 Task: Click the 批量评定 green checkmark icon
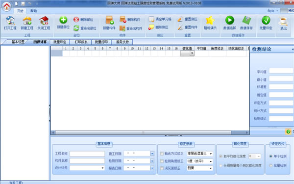click(266, 20)
